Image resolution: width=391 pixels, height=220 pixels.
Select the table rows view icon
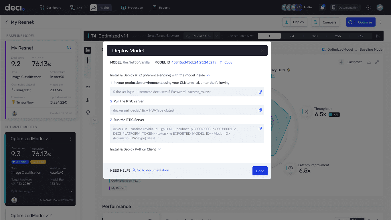[88, 88]
